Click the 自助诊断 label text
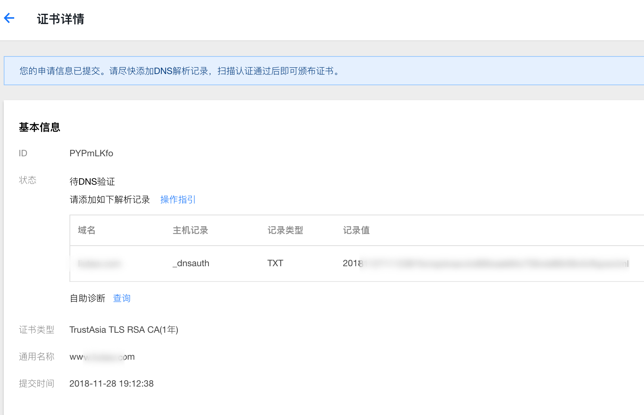This screenshot has height=415, width=644. pos(87,298)
